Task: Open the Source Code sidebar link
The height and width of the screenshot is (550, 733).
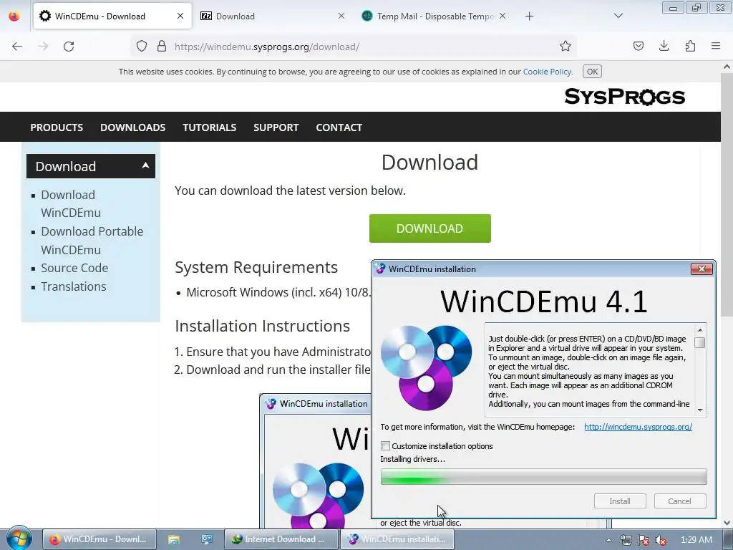Action: pos(74,268)
